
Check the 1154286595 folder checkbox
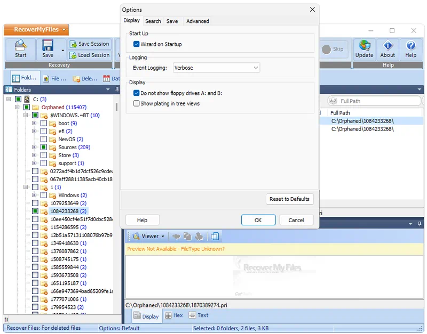tap(35, 227)
